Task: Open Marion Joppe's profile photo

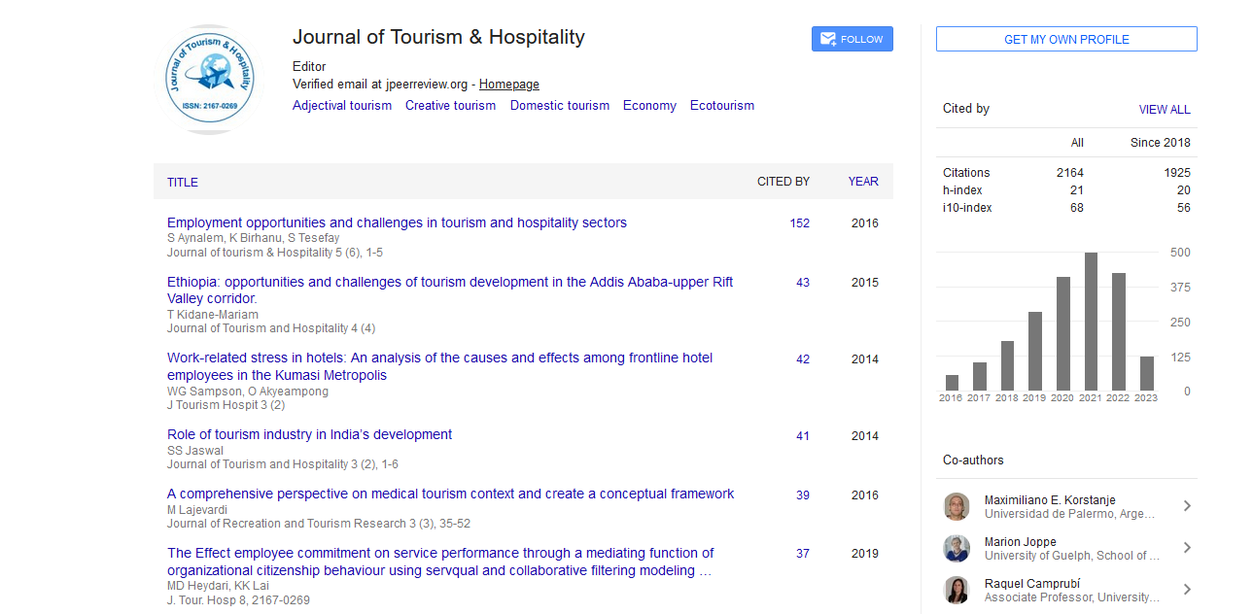Action: [x=957, y=548]
